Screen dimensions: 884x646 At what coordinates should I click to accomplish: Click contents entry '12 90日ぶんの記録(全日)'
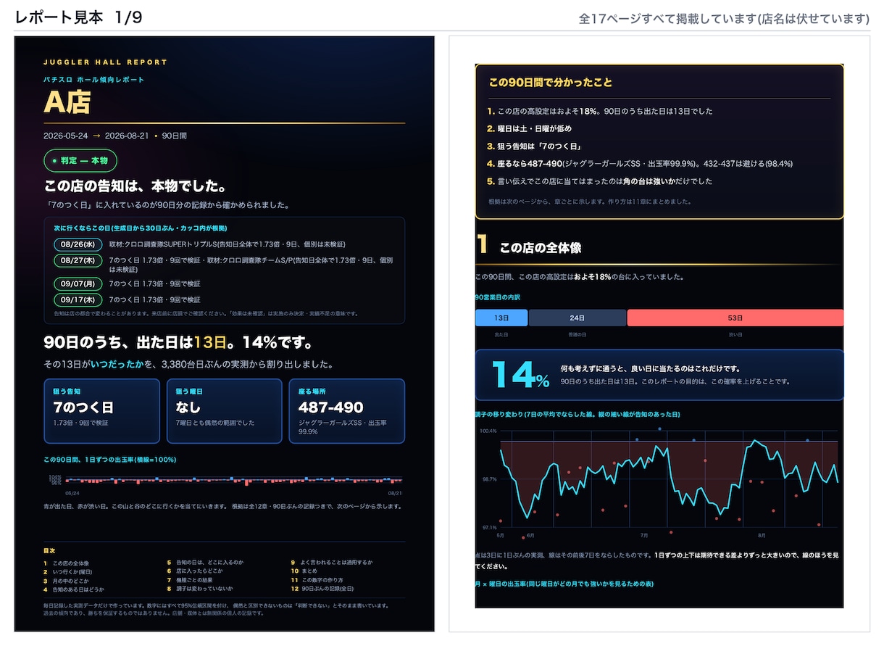tap(324, 589)
